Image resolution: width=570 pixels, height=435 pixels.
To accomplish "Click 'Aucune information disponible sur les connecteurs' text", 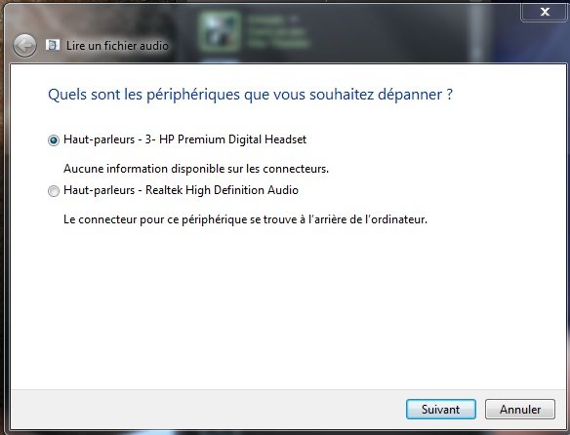I will 196,169.
